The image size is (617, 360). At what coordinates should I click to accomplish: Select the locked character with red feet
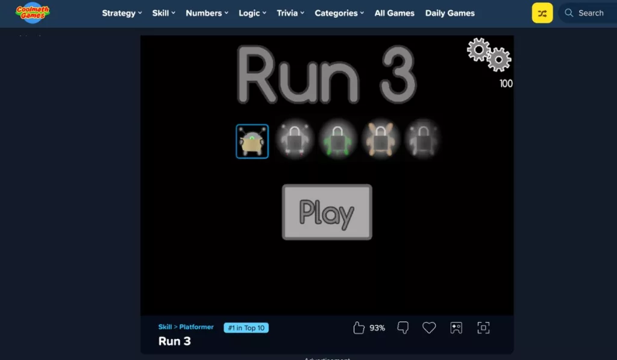click(295, 140)
